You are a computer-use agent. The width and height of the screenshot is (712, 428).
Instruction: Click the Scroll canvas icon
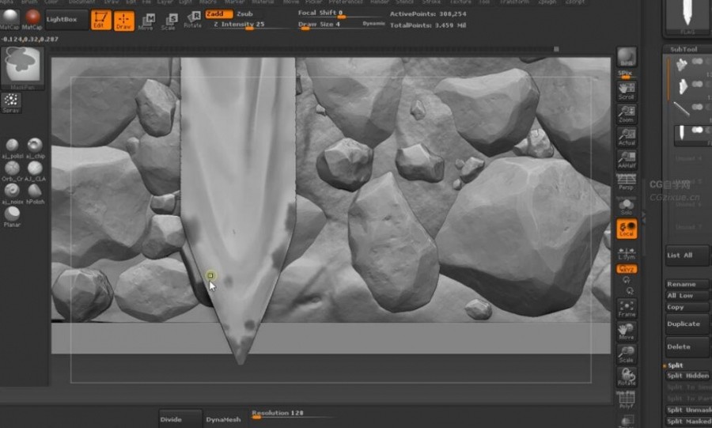point(627,91)
